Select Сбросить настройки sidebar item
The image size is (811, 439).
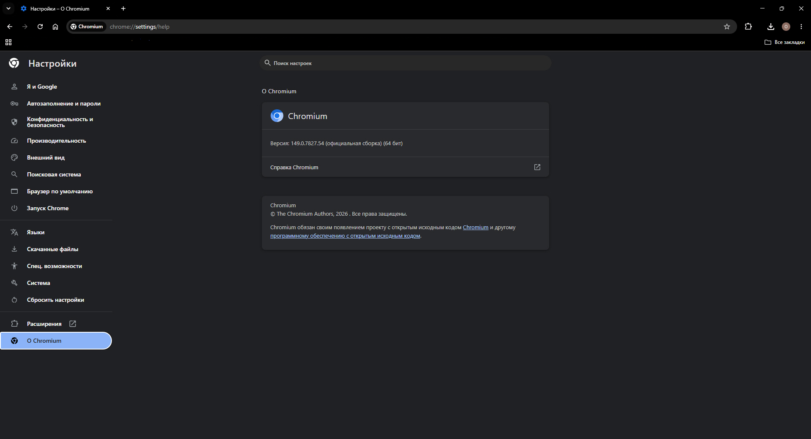(56, 300)
